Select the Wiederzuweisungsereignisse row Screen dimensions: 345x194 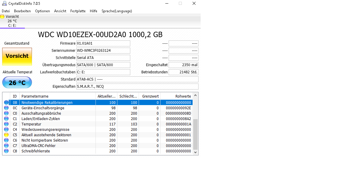pyautogui.click(x=98, y=129)
